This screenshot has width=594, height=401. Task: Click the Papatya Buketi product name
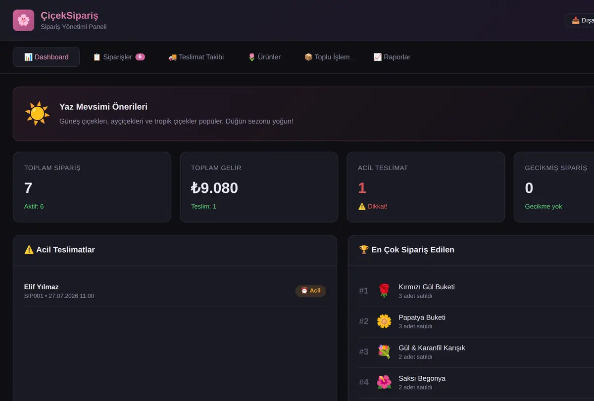tap(422, 317)
